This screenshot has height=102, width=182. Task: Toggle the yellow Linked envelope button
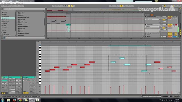click(x=26, y=93)
